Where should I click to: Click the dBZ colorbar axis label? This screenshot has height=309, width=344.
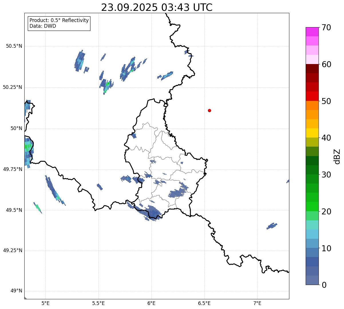click(337, 156)
